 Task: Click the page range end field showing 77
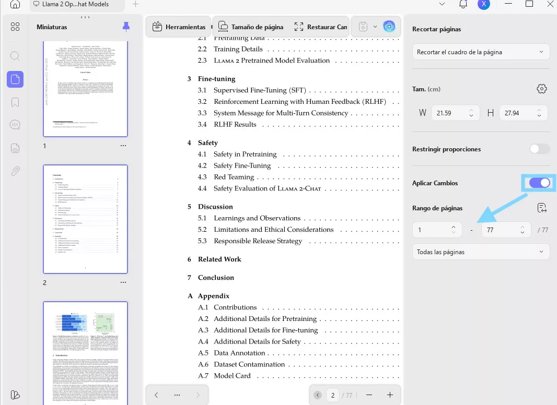tap(506, 230)
